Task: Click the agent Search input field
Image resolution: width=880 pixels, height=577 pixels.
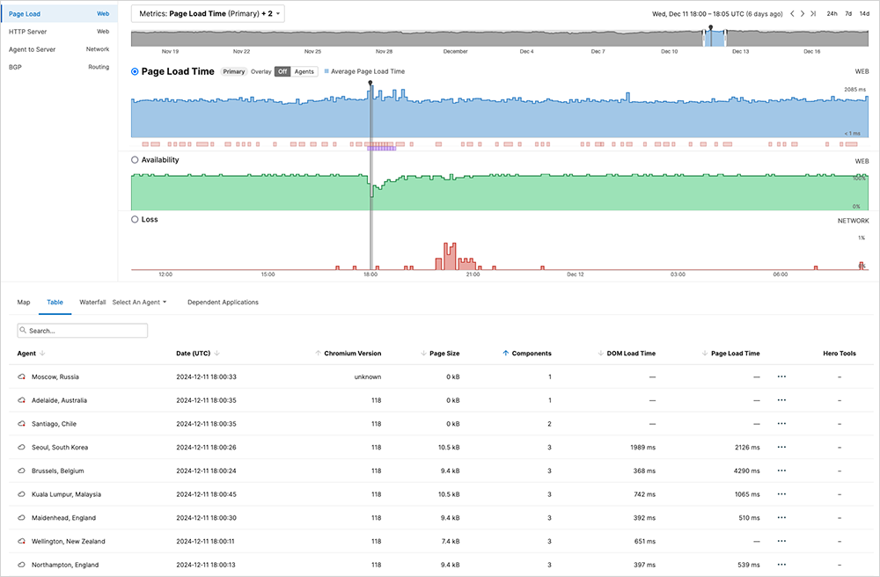Action: click(83, 331)
